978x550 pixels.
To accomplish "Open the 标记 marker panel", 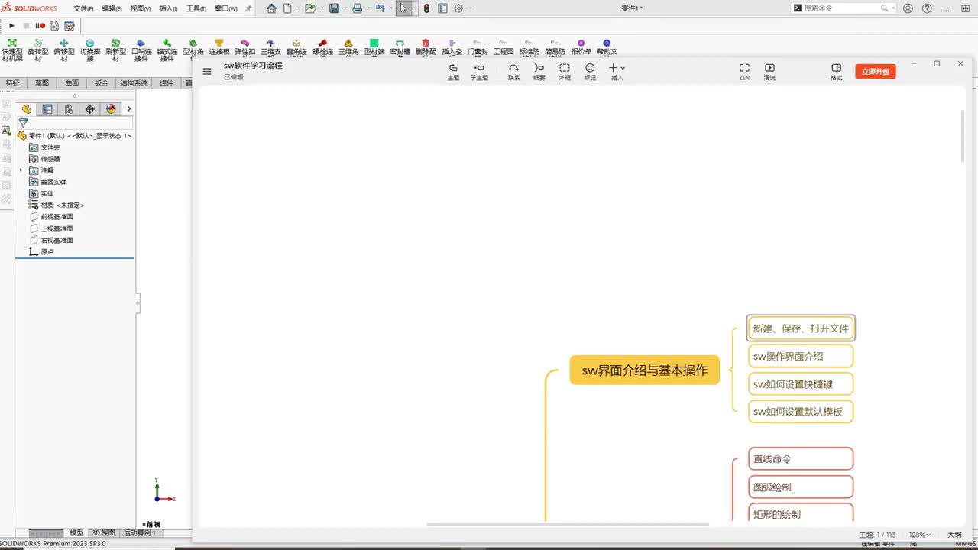I will pyautogui.click(x=590, y=72).
